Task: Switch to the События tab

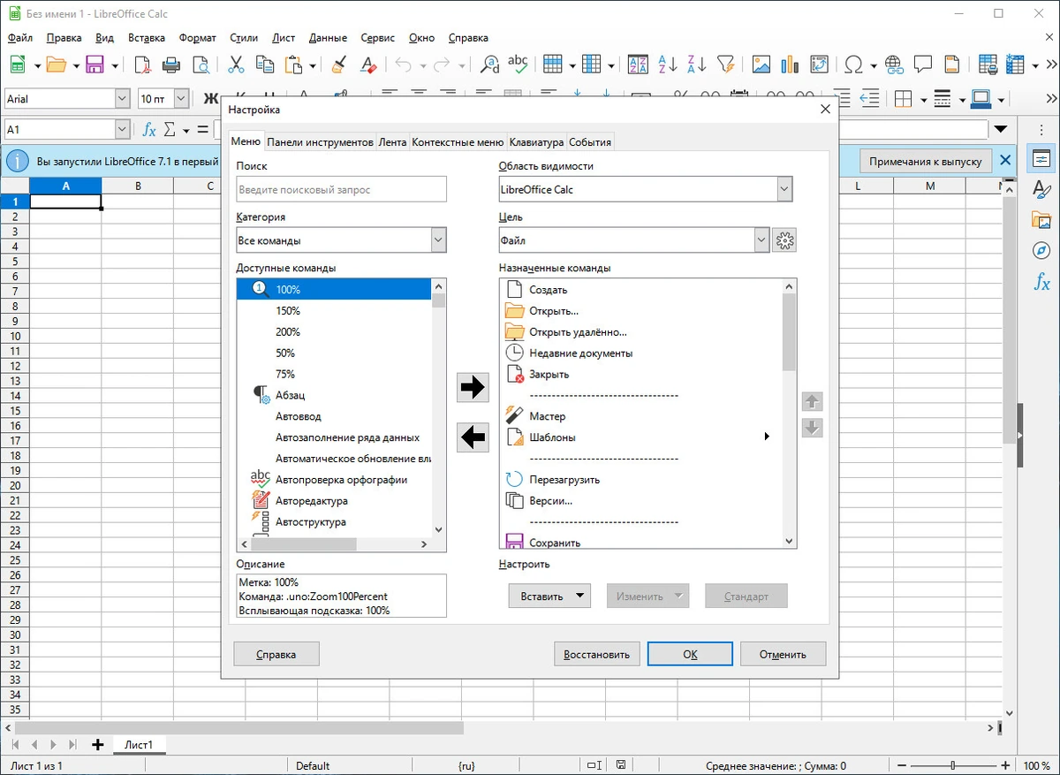Action: 589,142
